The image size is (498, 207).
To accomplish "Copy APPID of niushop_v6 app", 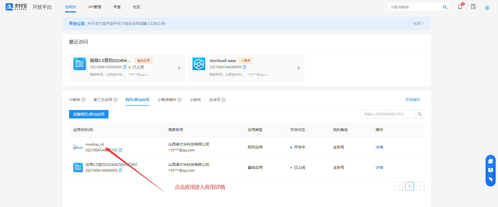I will (120, 150).
